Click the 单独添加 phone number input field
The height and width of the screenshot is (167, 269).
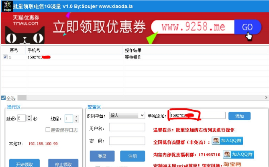click(x=197, y=115)
